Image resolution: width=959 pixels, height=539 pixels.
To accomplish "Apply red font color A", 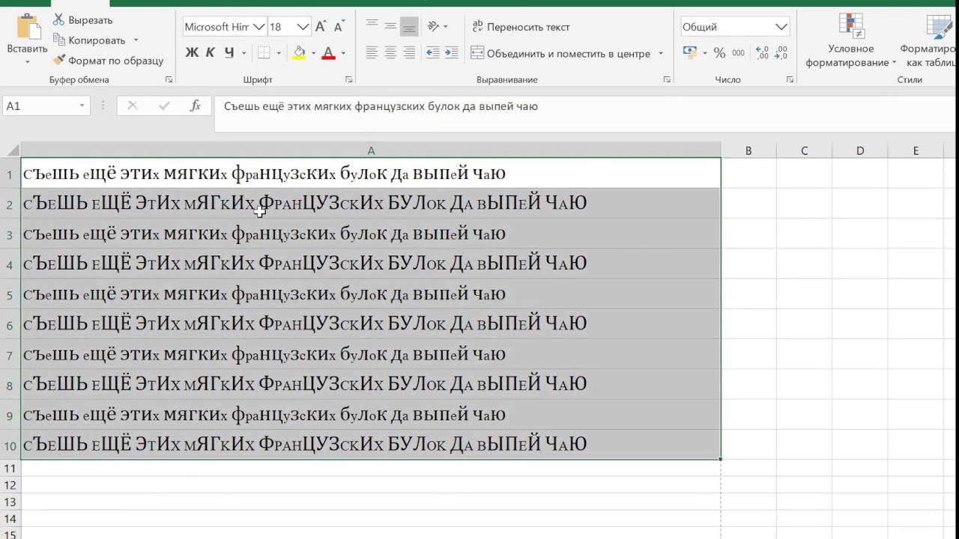I will (x=328, y=52).
